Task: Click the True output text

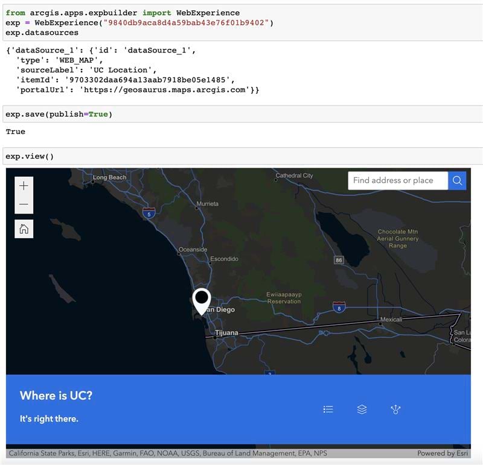Action: 16,131
